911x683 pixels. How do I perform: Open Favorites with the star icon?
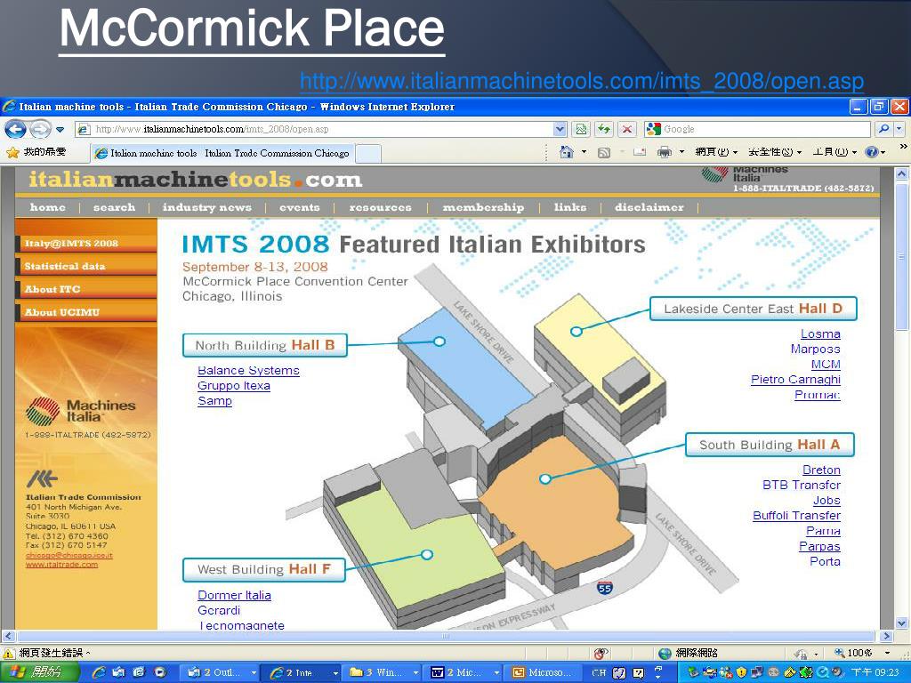pos(12,153)
